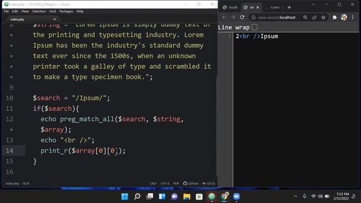Switch to Chrome from the taskbar
The width and height of the screenshot is (361, 203).
(224, 197)
